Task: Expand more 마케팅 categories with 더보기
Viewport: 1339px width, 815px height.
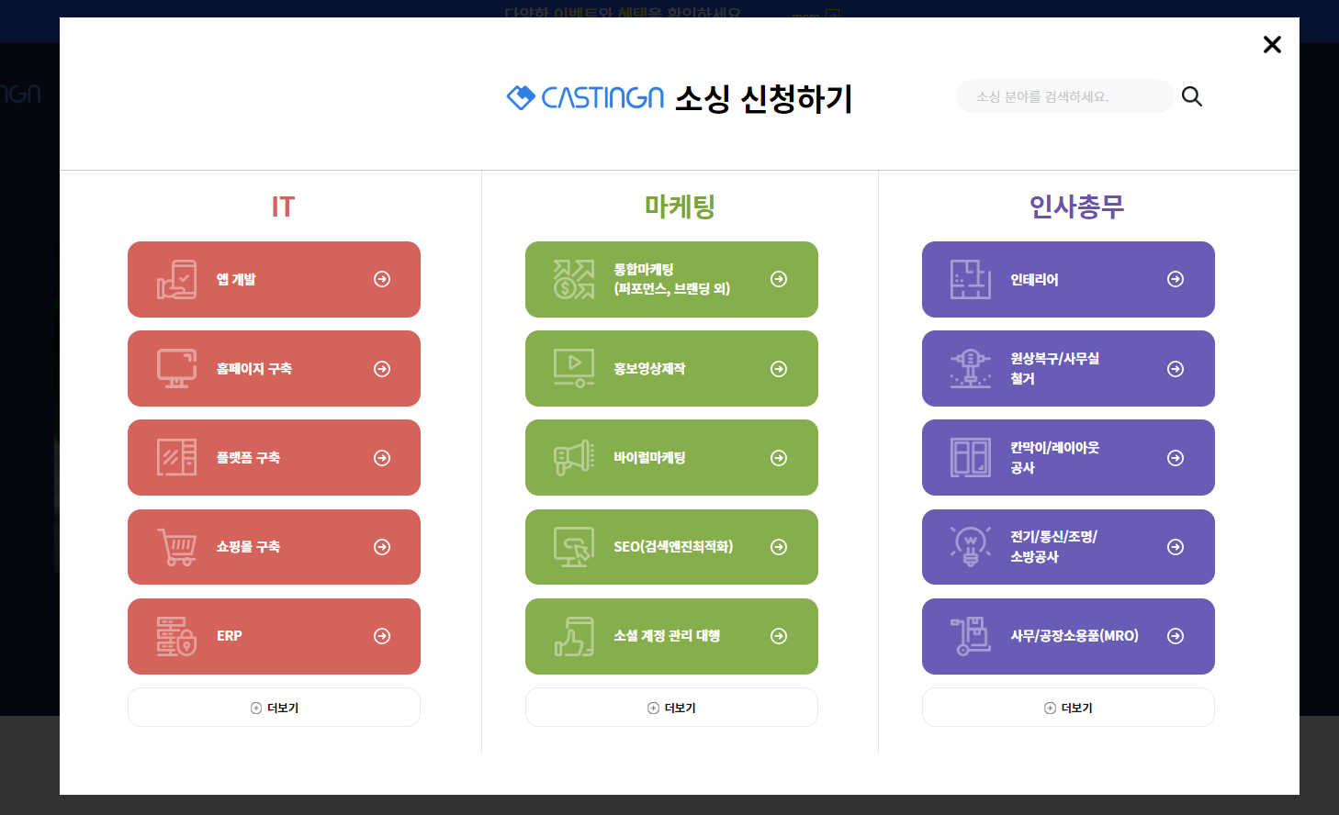Action: point(671,708)
